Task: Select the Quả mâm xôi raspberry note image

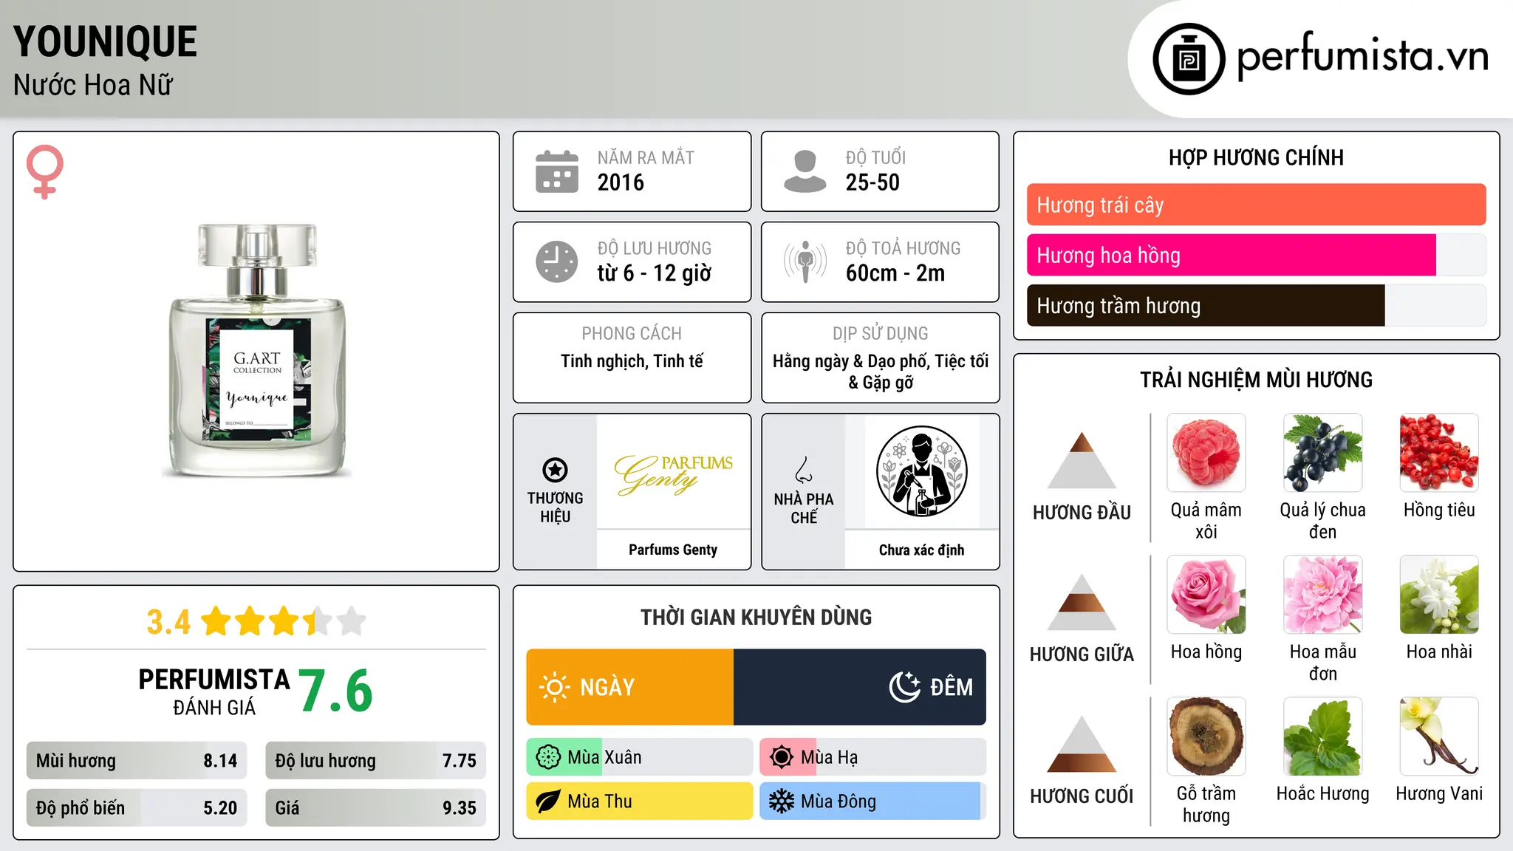Action: 1206,453
